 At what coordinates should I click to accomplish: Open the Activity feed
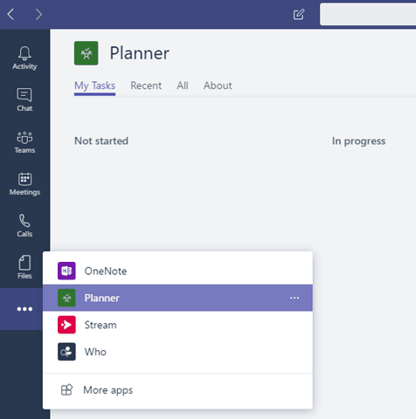point(24,58)
